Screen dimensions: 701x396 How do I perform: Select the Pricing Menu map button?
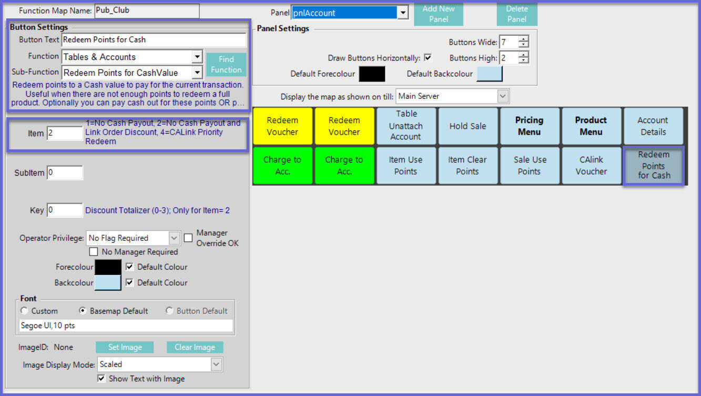(x=529, y=126)
